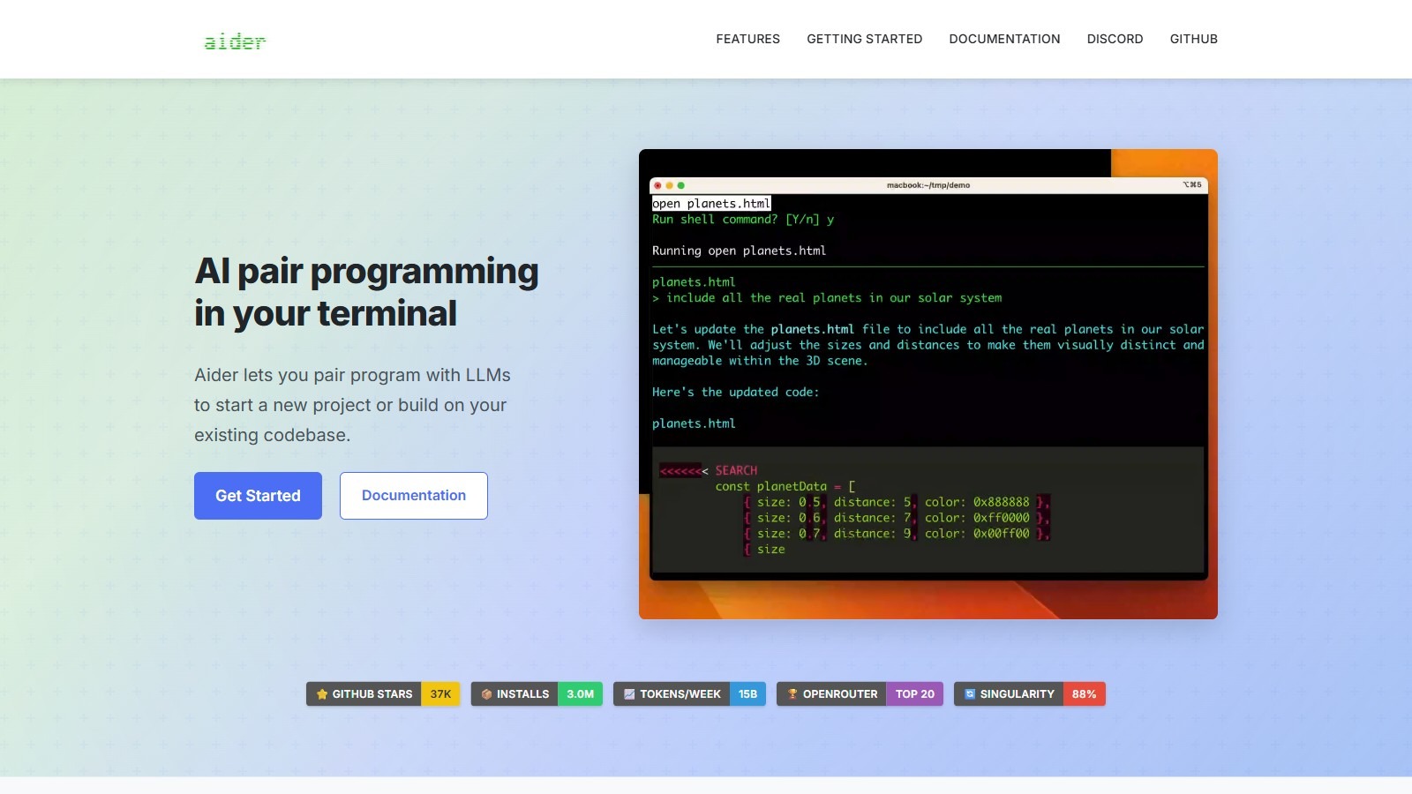
Task: Click the star icon on GitHub Stars badge
Action: pyautogui.click(x=322, y=694)
